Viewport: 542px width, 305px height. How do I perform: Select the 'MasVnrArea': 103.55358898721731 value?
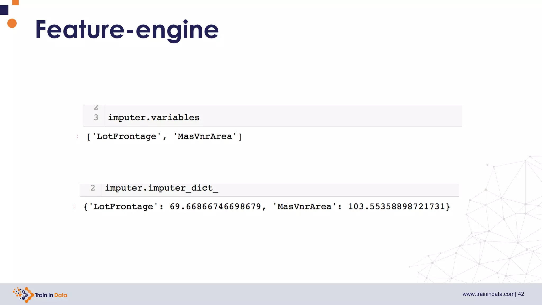tap(359, 207)
